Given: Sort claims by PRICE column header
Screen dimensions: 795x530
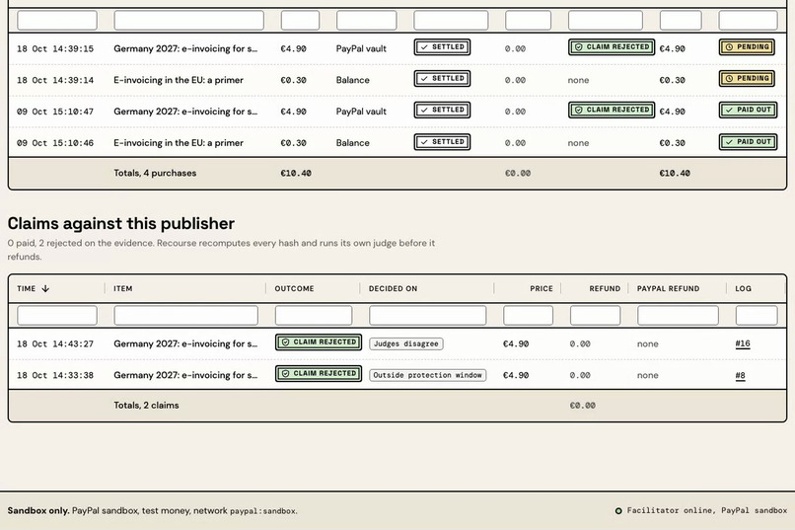Looking at the screenshot, I should pos(542,288).
